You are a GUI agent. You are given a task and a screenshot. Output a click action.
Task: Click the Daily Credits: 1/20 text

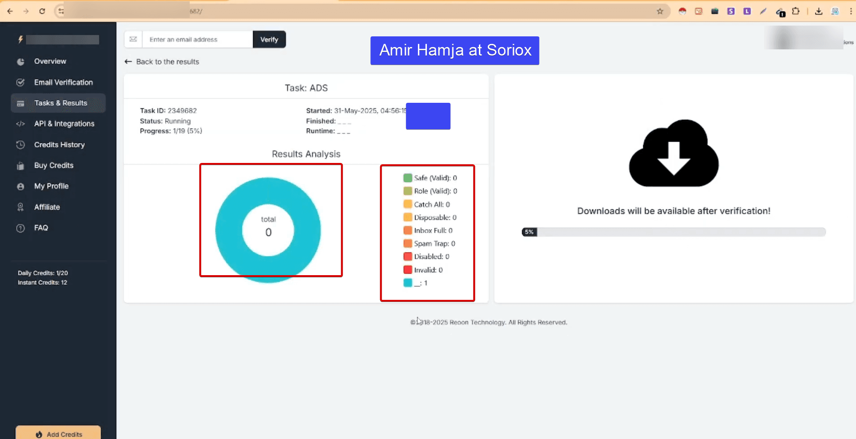point(43,273)
